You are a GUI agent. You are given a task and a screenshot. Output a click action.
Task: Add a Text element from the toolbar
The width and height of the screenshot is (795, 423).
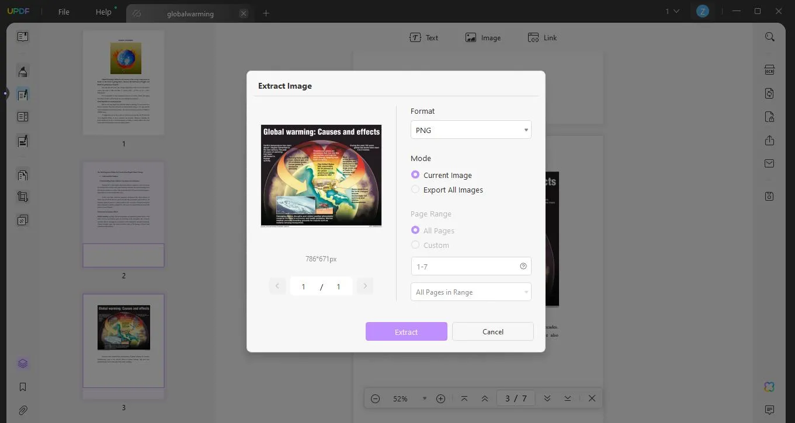pyautogui.click(x=423, y=37)
